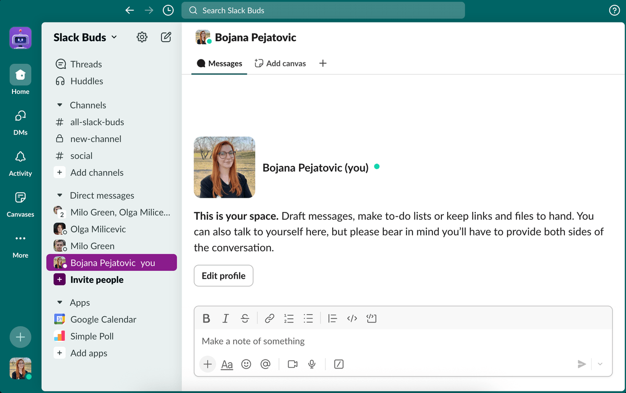Toggle formatting toolbar visibility with Aa
Screen dimensions: 626x393
[227, 364]
